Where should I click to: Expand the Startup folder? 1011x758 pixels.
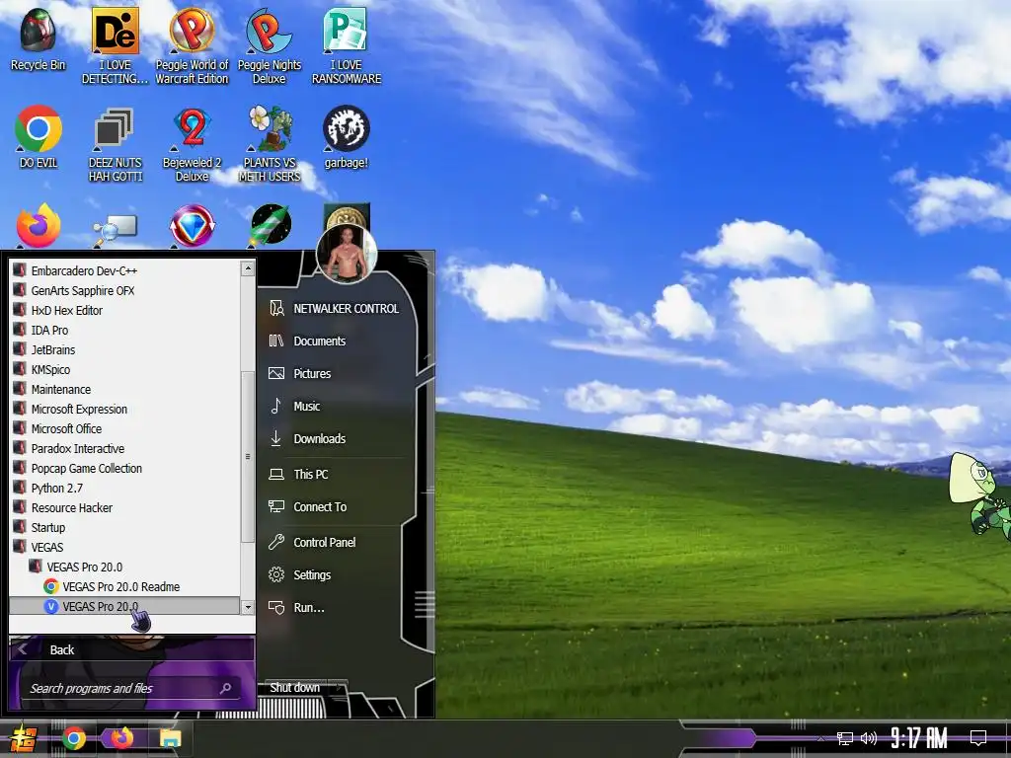[x=124, y=527]
